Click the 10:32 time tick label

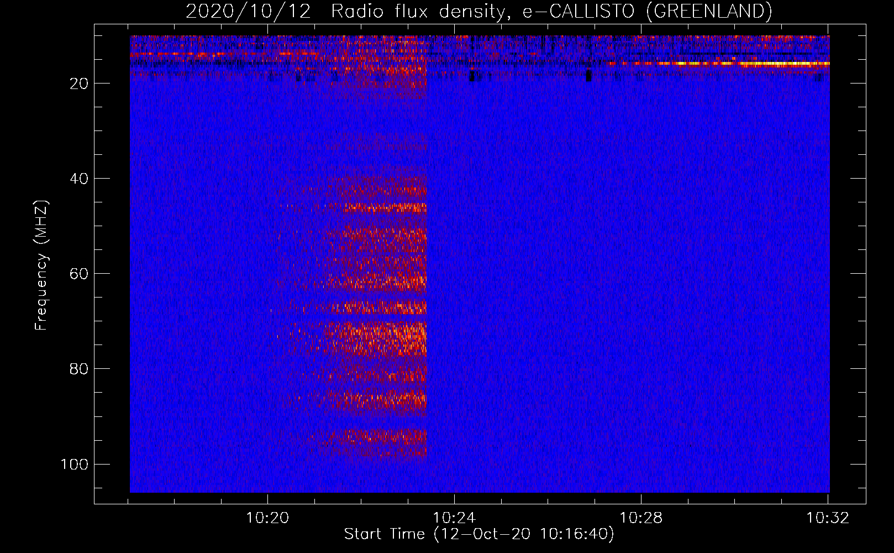pos(828,518)
